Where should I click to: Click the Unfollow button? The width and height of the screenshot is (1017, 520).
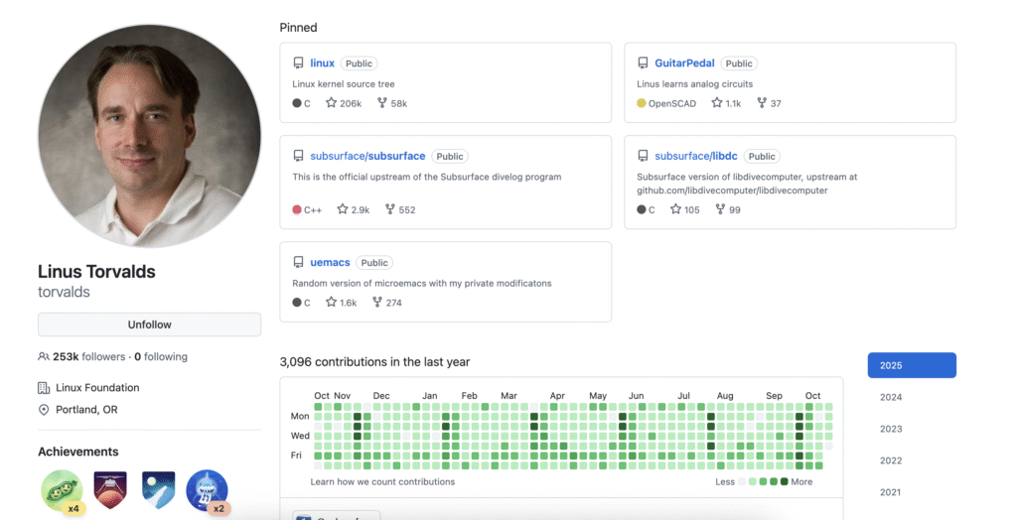(149, 325)
